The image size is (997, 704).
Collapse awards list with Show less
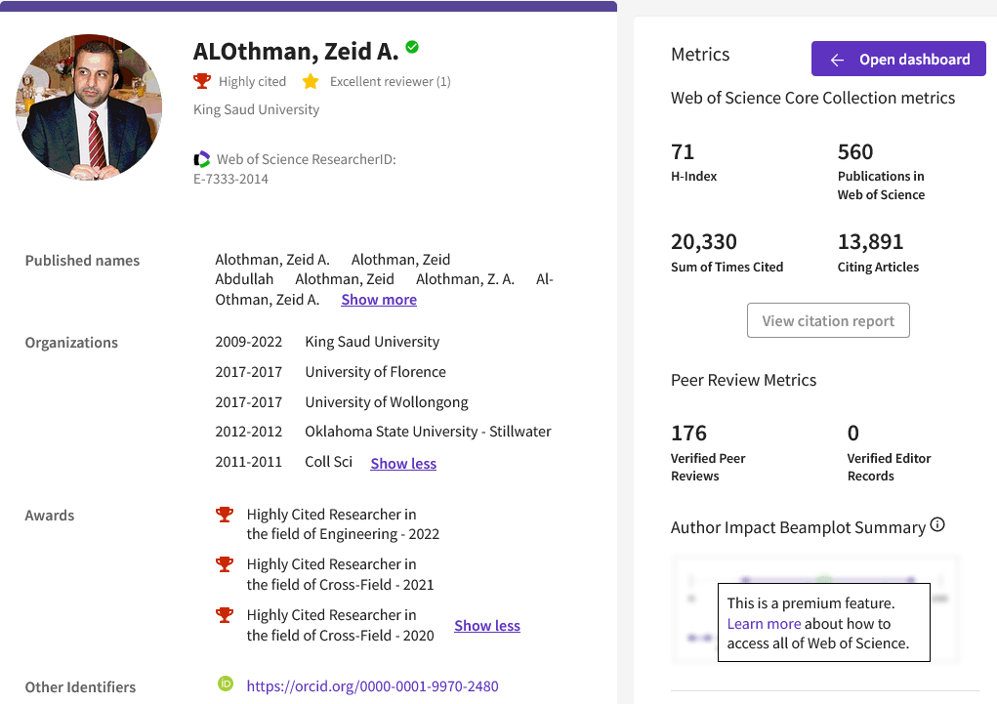tap(487, 626)
